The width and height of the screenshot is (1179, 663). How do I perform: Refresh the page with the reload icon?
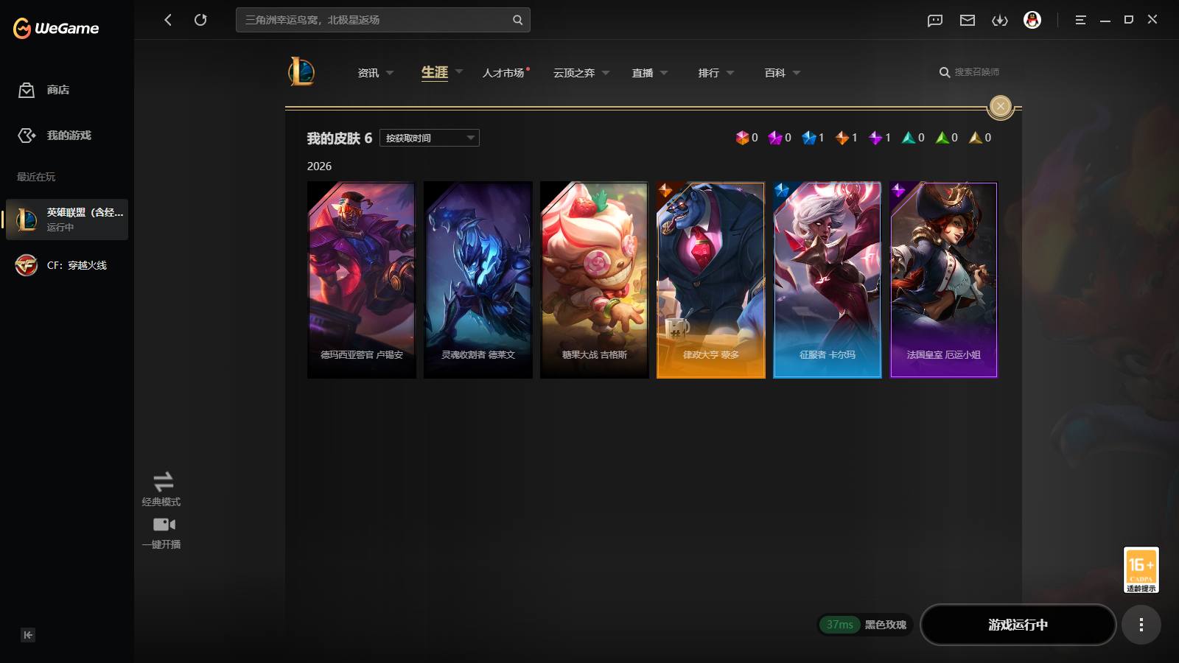[x=200, y=20]
